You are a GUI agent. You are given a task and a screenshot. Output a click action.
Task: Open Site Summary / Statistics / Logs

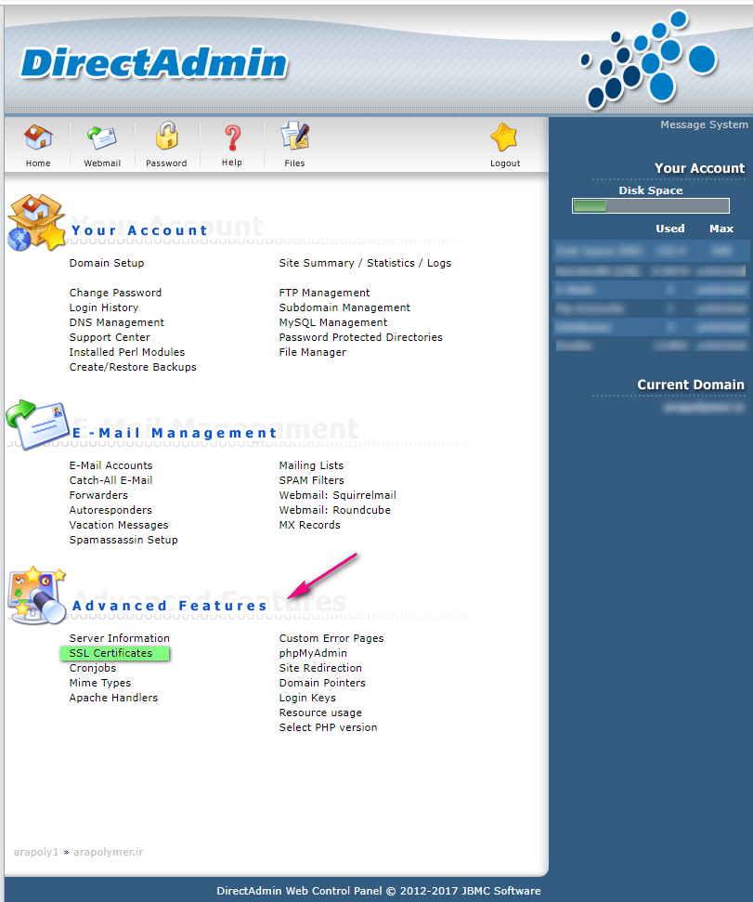366,263
